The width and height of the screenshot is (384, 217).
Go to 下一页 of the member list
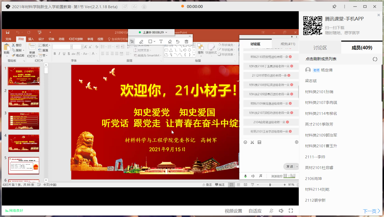371,211
